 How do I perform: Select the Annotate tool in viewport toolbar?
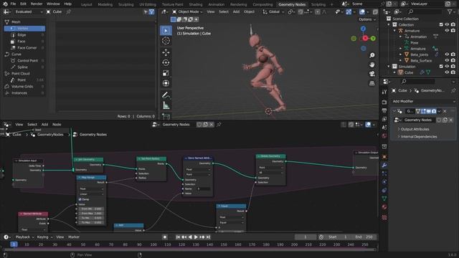[x=166, y=95]
